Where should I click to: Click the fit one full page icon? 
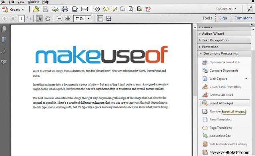coord(108,18)
